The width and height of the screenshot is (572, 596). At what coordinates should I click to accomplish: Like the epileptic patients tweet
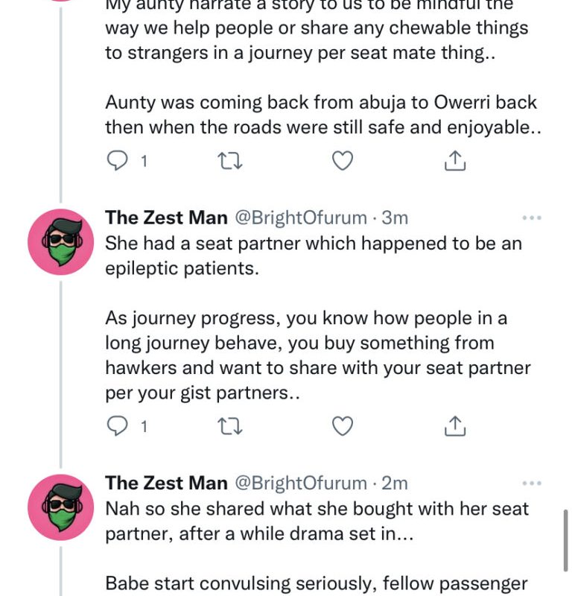point(342,426)
